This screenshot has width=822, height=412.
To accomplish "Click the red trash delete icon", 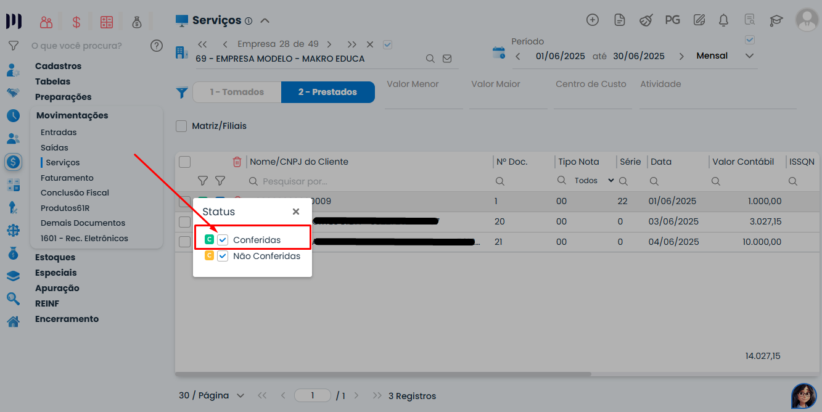I will [237, 162].
